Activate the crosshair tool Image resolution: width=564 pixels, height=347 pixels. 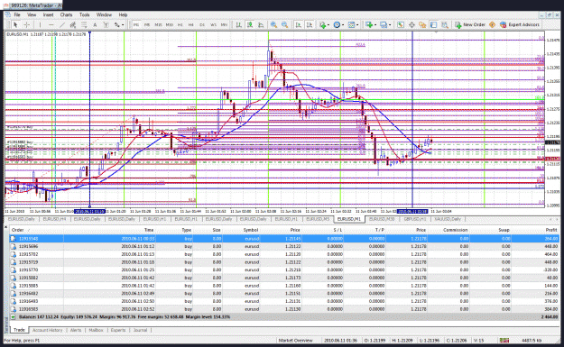point(26,25)
